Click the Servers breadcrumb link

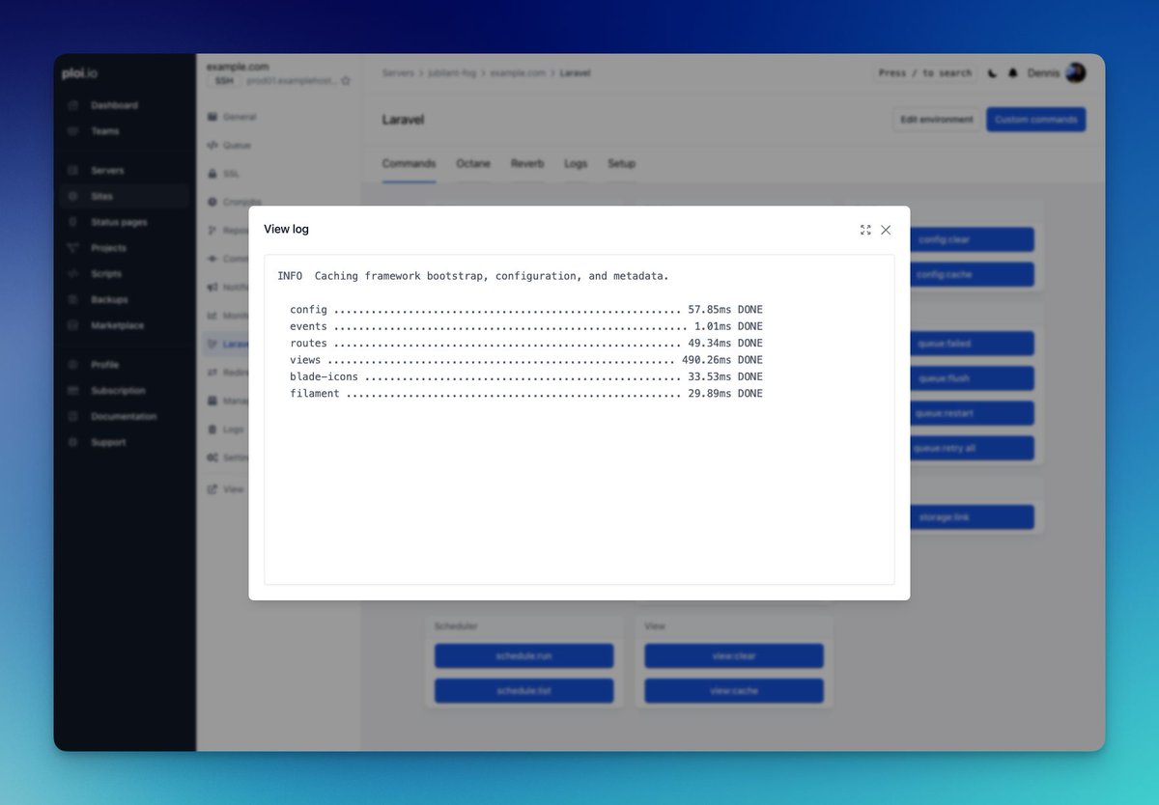[398, 73]
